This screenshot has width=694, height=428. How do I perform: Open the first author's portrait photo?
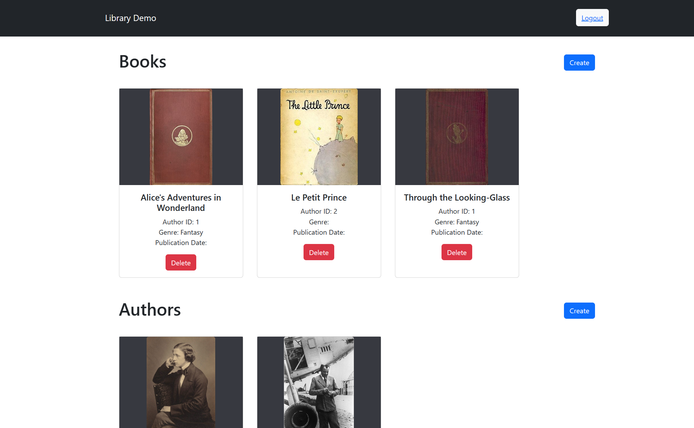click(181, 382)
